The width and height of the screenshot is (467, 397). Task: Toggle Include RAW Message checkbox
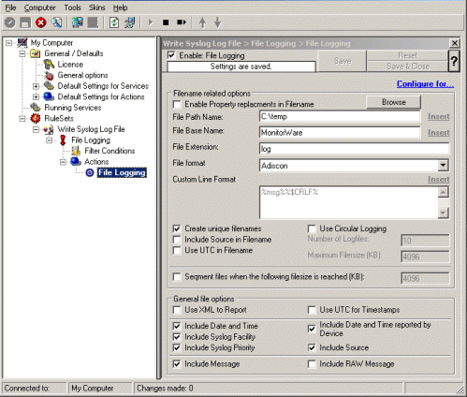pos(312,364)
